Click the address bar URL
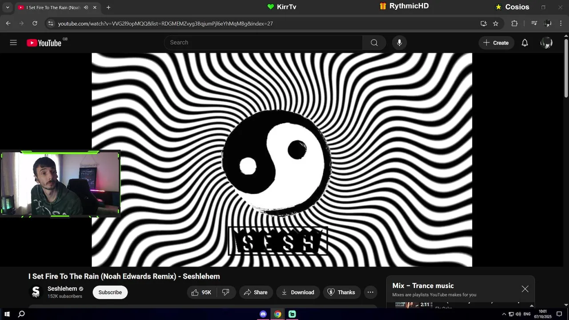 pos(165,24)
